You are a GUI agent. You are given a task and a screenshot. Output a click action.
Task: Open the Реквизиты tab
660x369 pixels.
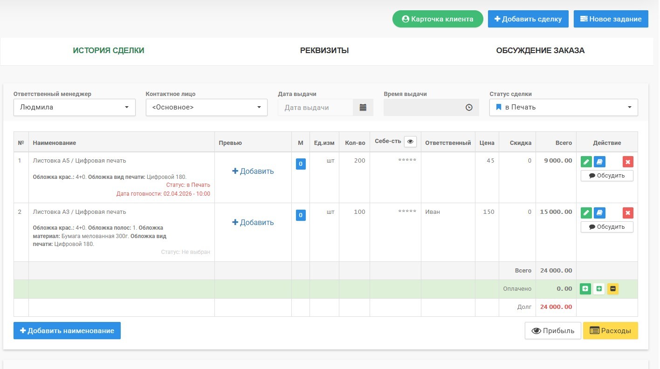324,51
